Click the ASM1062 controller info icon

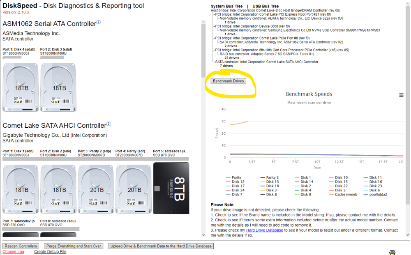[x=98, y=22]
